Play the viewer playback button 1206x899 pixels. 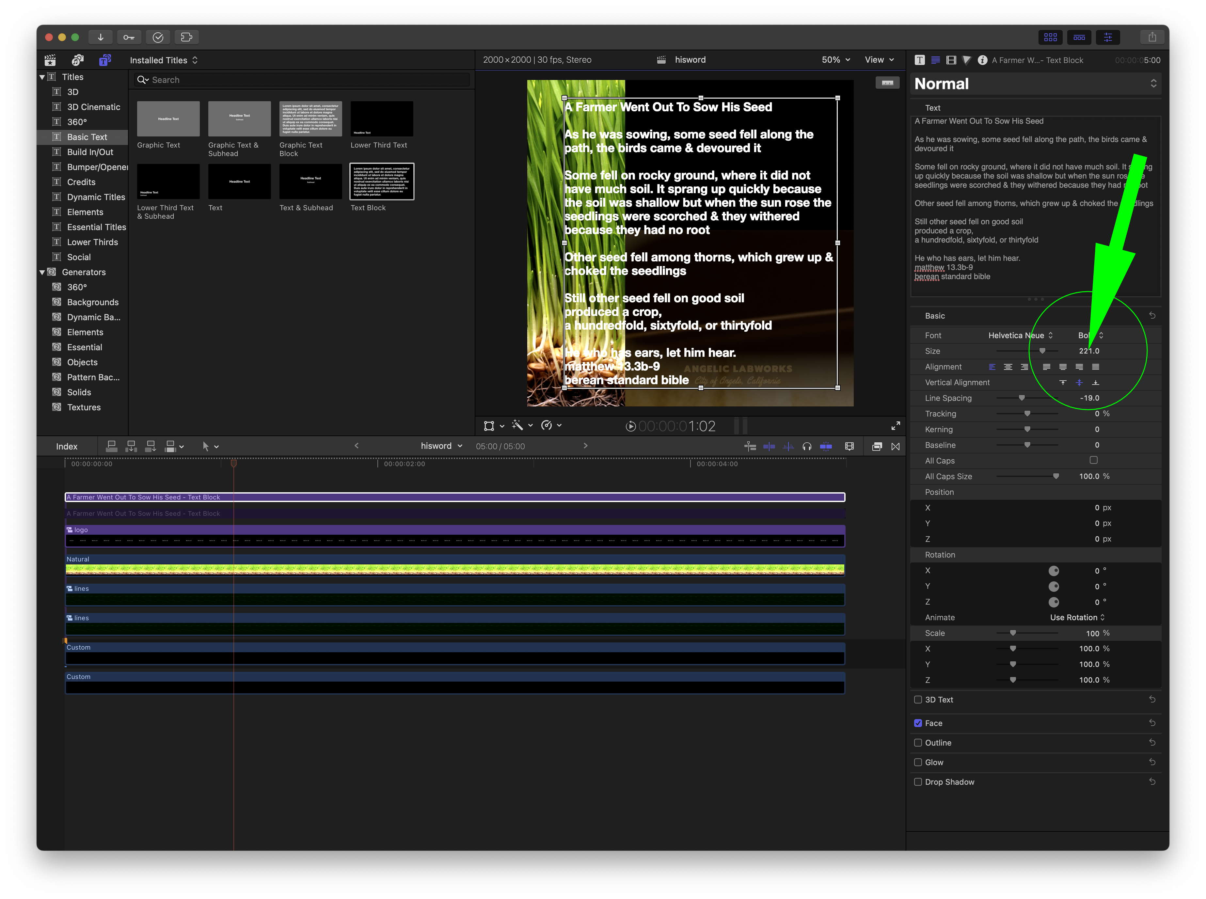(630, 426)
